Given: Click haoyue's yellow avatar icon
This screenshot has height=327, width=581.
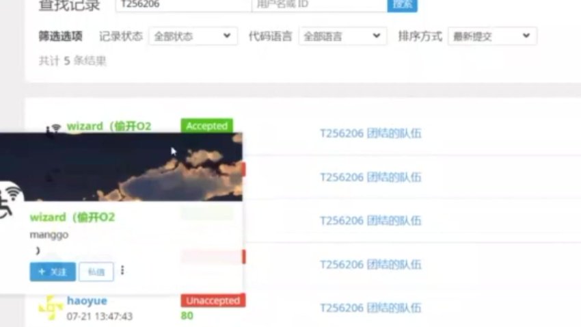Looking at the screenshot, I should coord(51,308).
